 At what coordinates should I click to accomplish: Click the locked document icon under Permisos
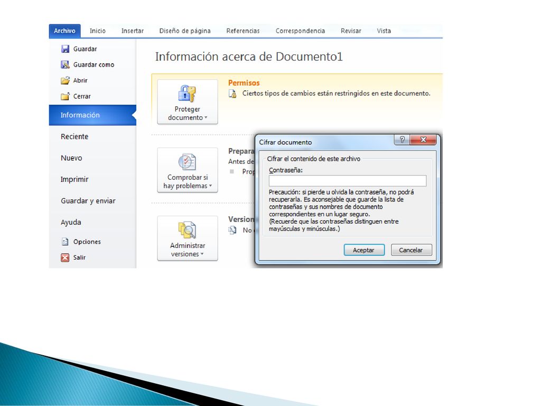click(x=233, y=94)
